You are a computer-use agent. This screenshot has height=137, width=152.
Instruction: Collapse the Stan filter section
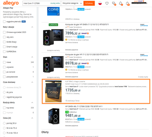click(x=32, y=57)
